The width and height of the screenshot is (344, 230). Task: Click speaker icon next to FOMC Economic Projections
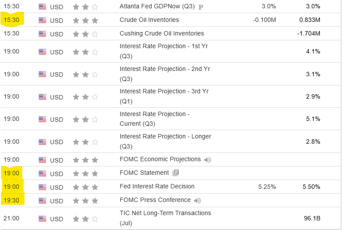coord(208,160)
